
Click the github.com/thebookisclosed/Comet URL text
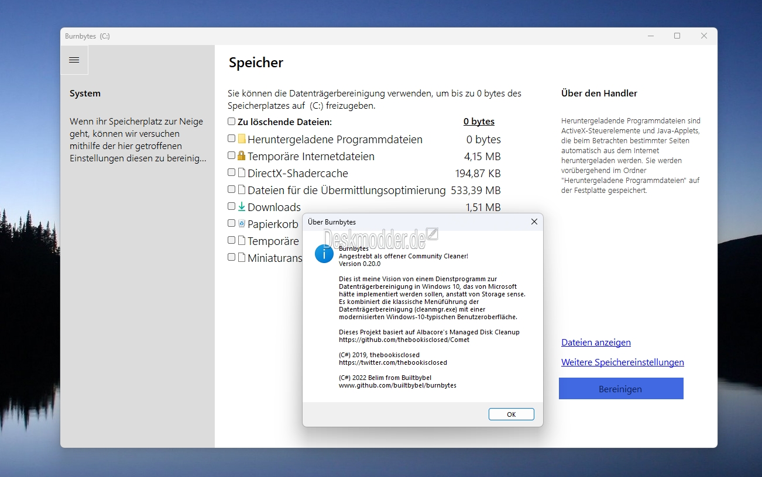click(x=404, y=340)
